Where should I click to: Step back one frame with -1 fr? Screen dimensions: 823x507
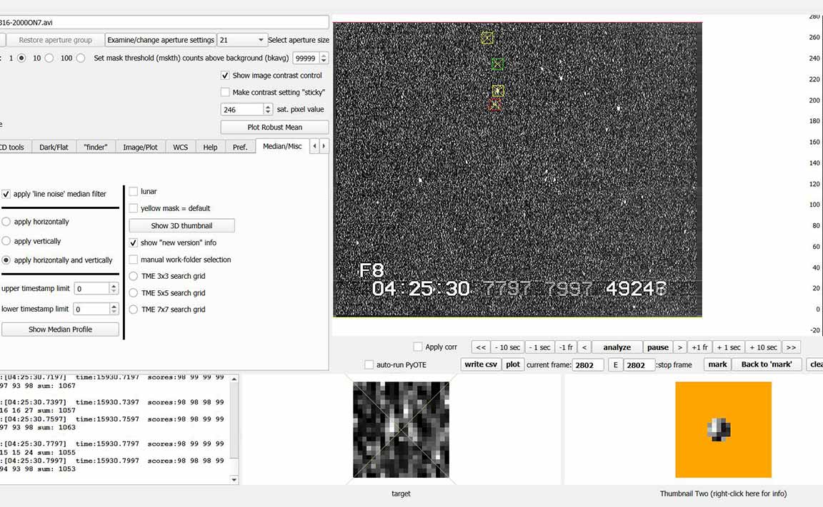[x=566, y=347]
